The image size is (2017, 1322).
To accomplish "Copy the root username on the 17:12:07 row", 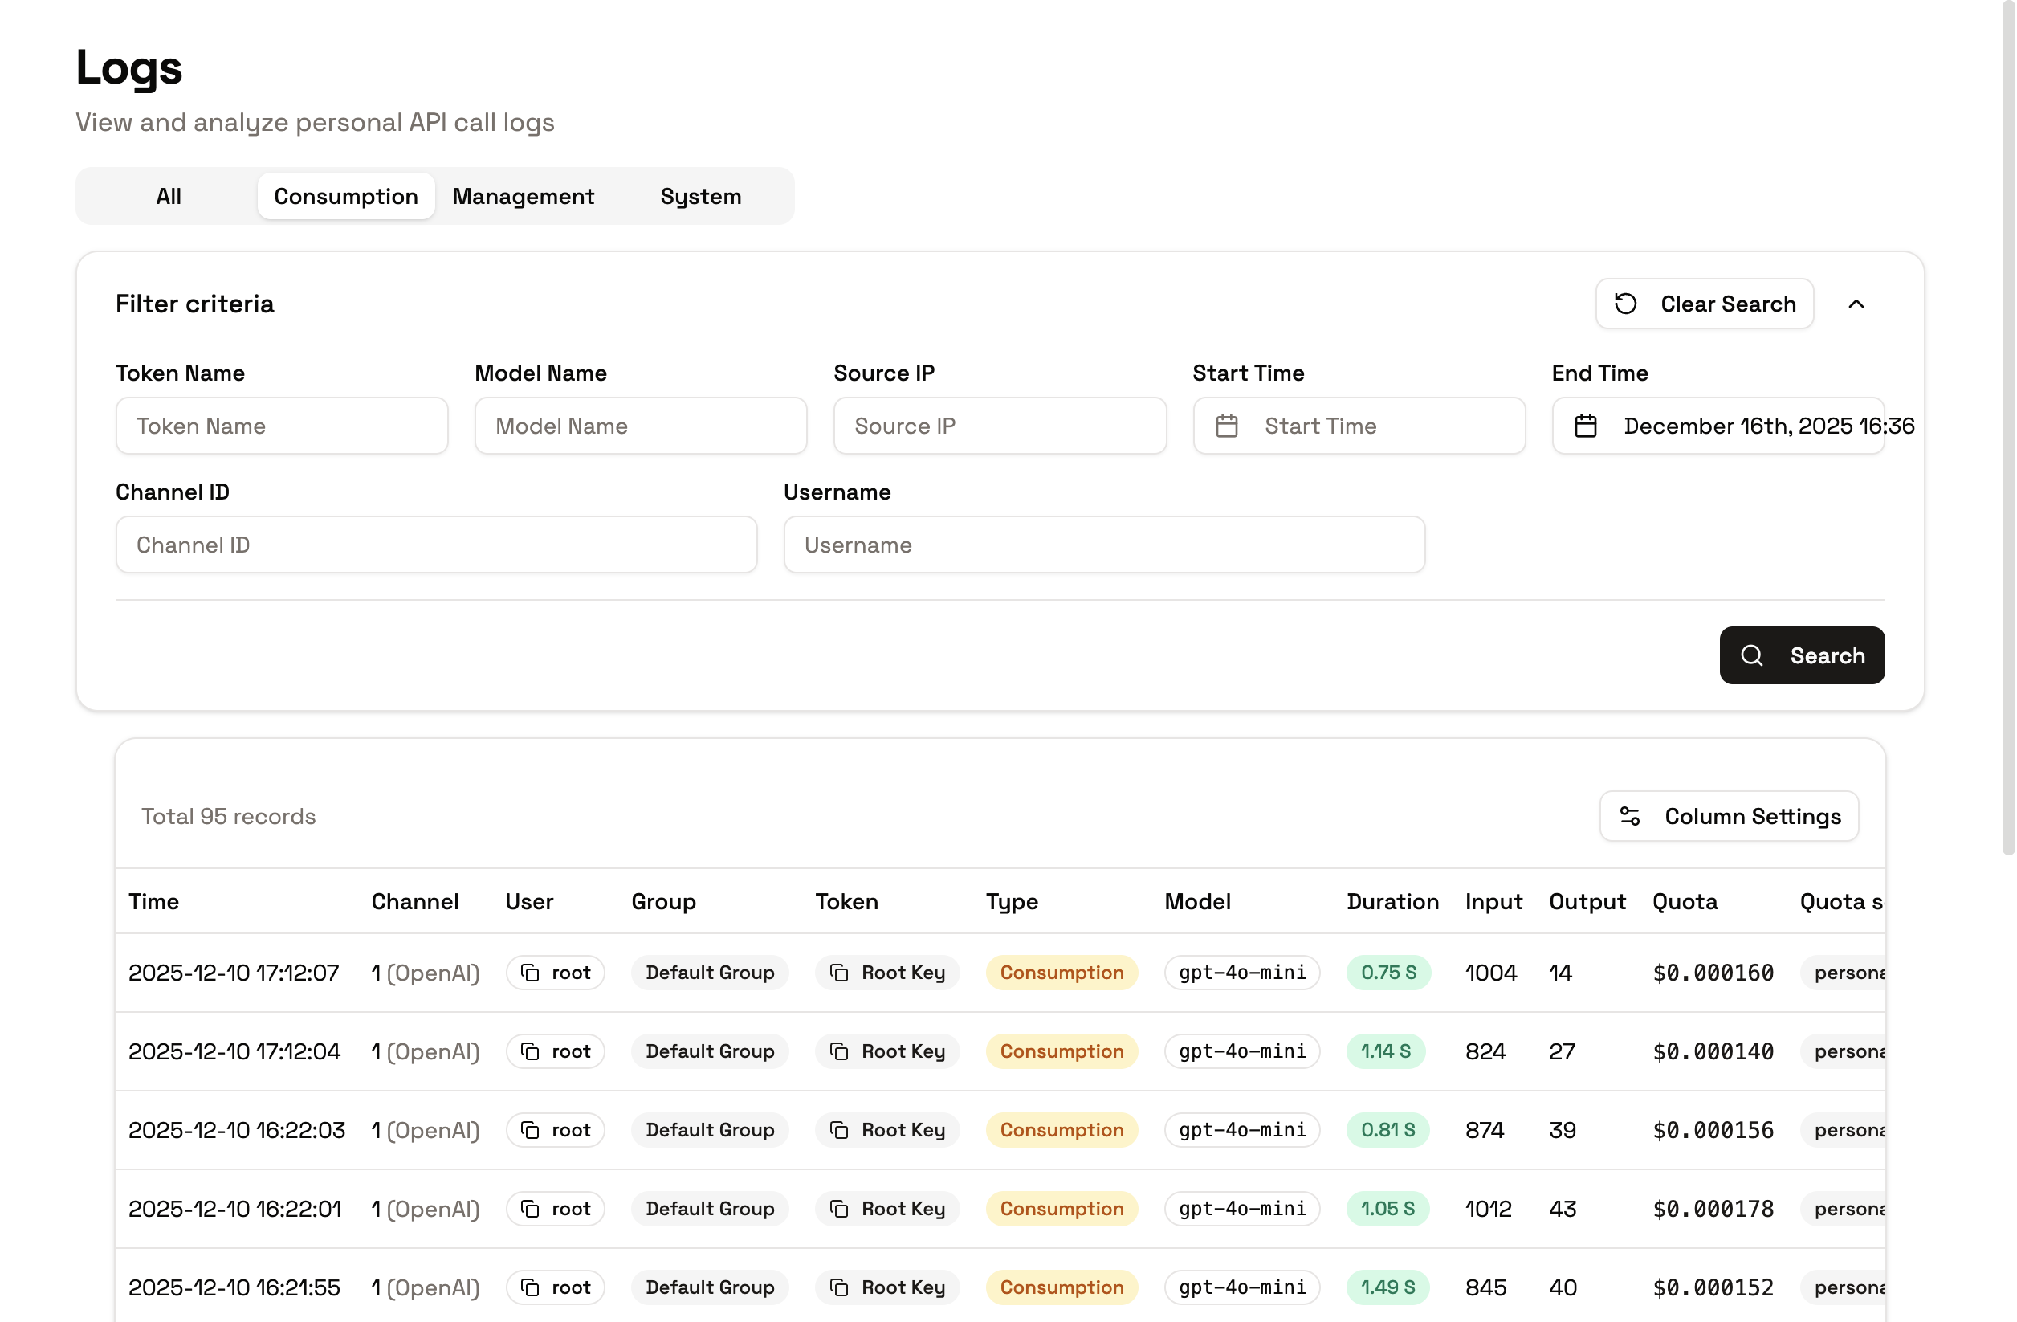I will tap(529, 972).
